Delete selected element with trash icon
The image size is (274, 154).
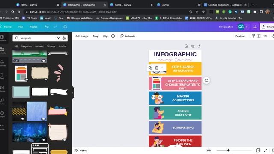point(157,68)
